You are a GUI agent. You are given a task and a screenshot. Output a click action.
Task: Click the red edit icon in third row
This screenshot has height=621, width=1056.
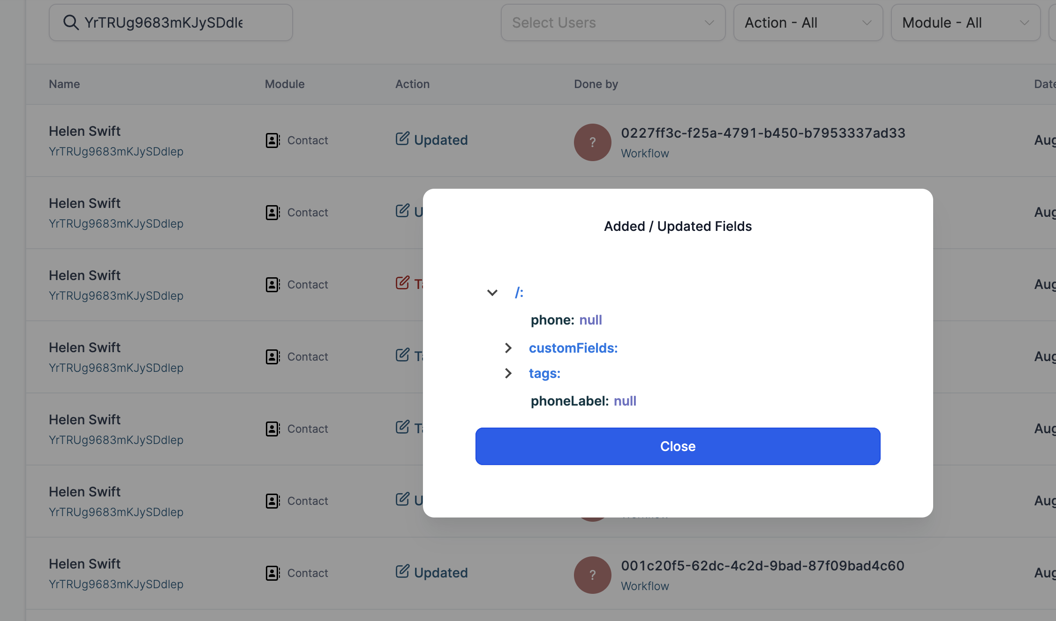click(x=402, y=283)
